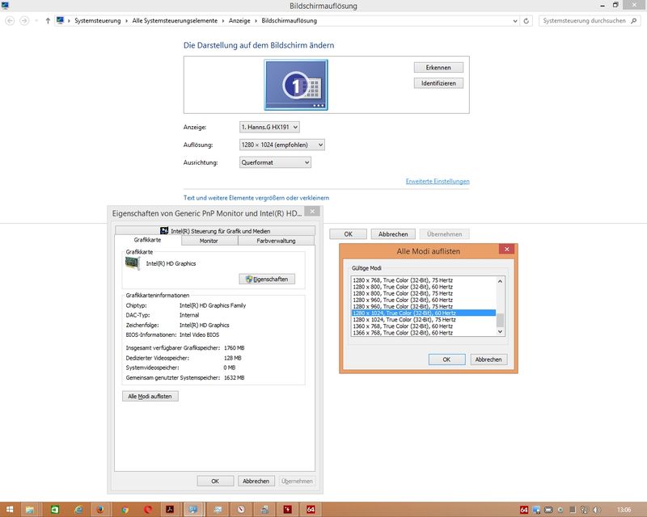Screen dimensions: 647x517
Task: Select '1280 x 960, True Color (32-Bit), 60 Hertz'
Action: pyautogui.click(x=424, y=301)
